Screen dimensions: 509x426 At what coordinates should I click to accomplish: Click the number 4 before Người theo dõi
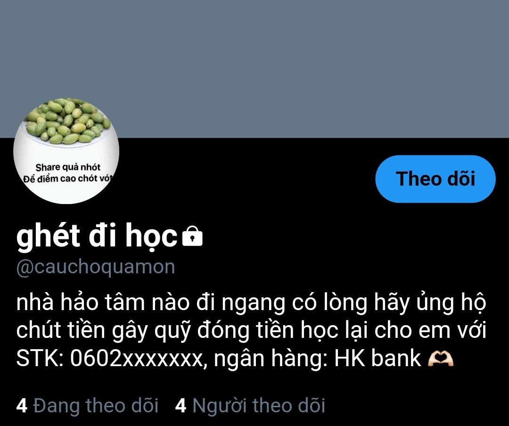click(x=181, y=406)
